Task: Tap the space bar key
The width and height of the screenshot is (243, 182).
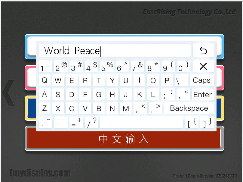Action: pos(141,123)
